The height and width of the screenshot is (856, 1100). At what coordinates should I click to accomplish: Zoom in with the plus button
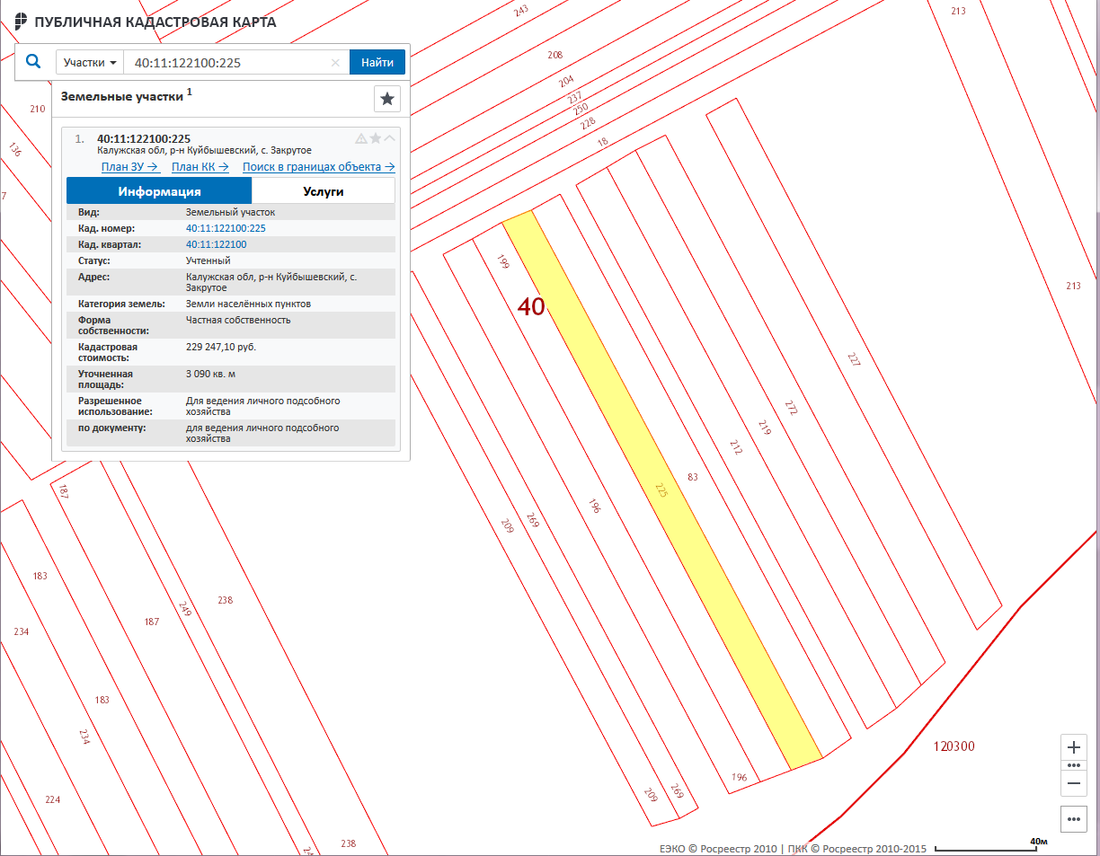point(1073,747)
